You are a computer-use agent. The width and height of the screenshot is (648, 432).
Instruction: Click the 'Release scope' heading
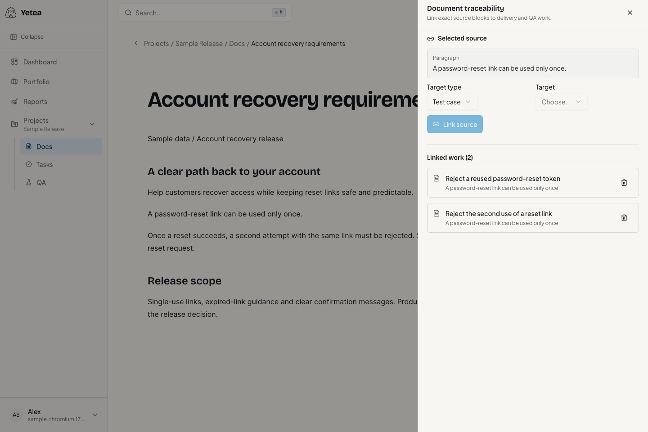click(184, 281)
